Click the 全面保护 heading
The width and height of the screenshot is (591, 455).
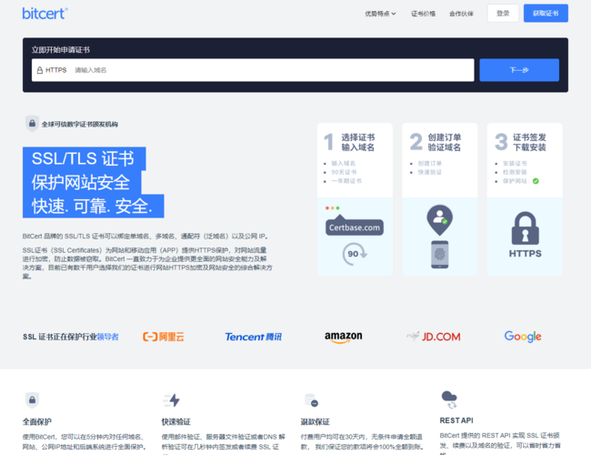37,422
